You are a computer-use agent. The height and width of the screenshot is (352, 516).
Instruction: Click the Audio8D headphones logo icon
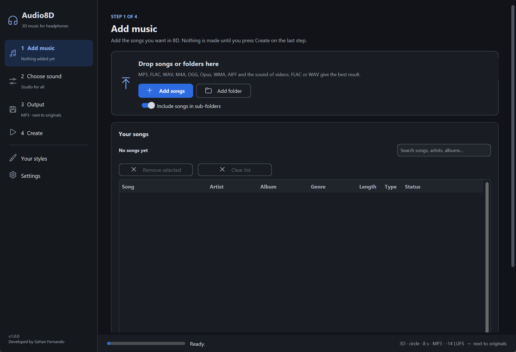[13, 20]
